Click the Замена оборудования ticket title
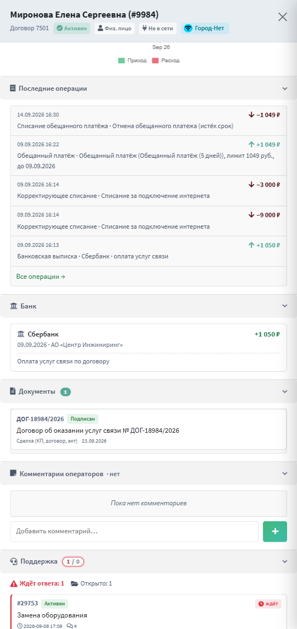 [x=52, y=615]
